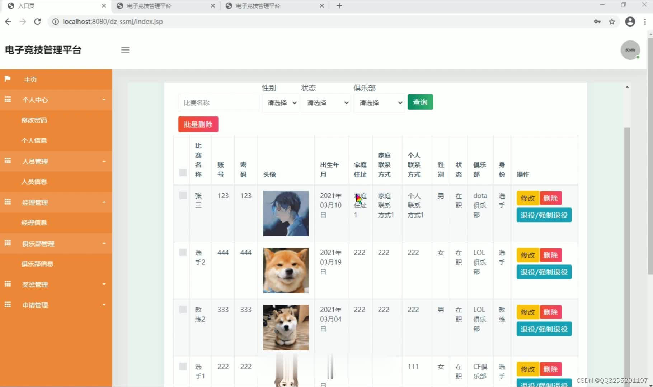The height and width of the screenshot is (387, 653).
Task: Check the box for row 教练2
Action: pyautogui.click(x=183, y=309)
